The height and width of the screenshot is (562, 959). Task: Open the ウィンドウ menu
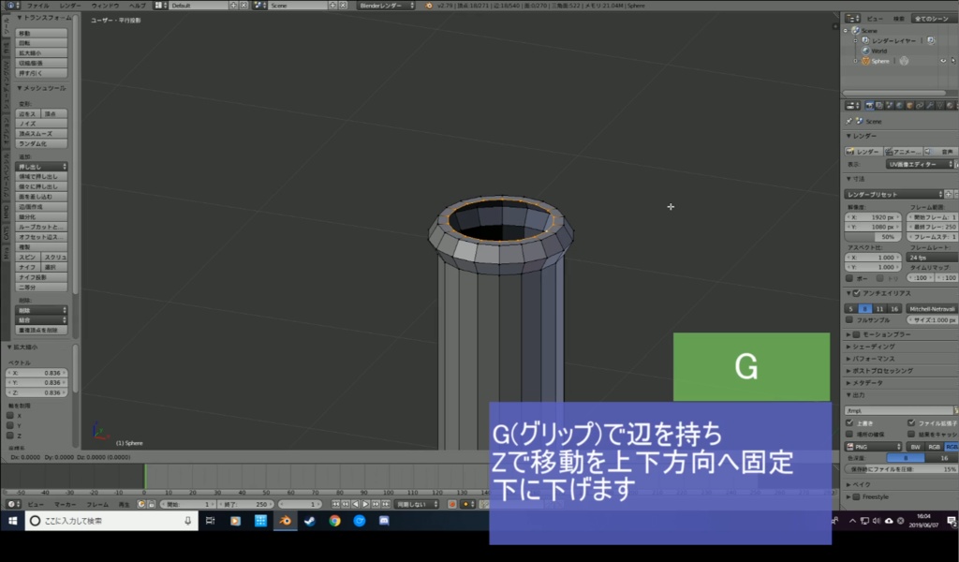coord(103,5)
